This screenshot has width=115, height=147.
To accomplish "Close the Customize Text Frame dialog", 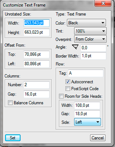I will click(x=103, y=3).
